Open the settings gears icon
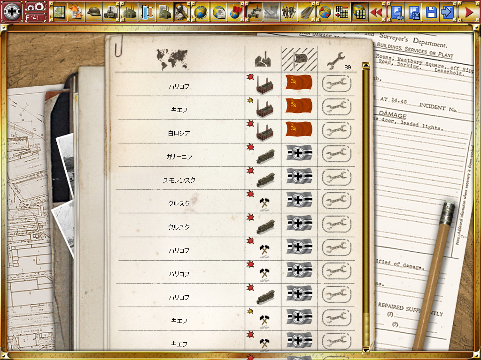Screen dimensions: 481x360 click(36, 7)
